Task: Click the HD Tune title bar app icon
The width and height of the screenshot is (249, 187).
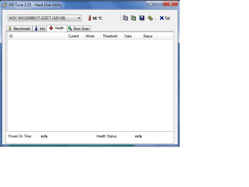Action: [5, 5]
